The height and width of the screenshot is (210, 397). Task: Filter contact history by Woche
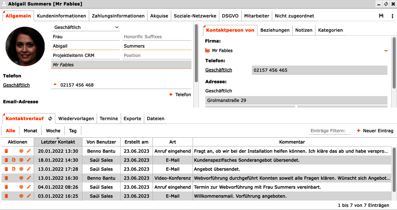[53, 131]
